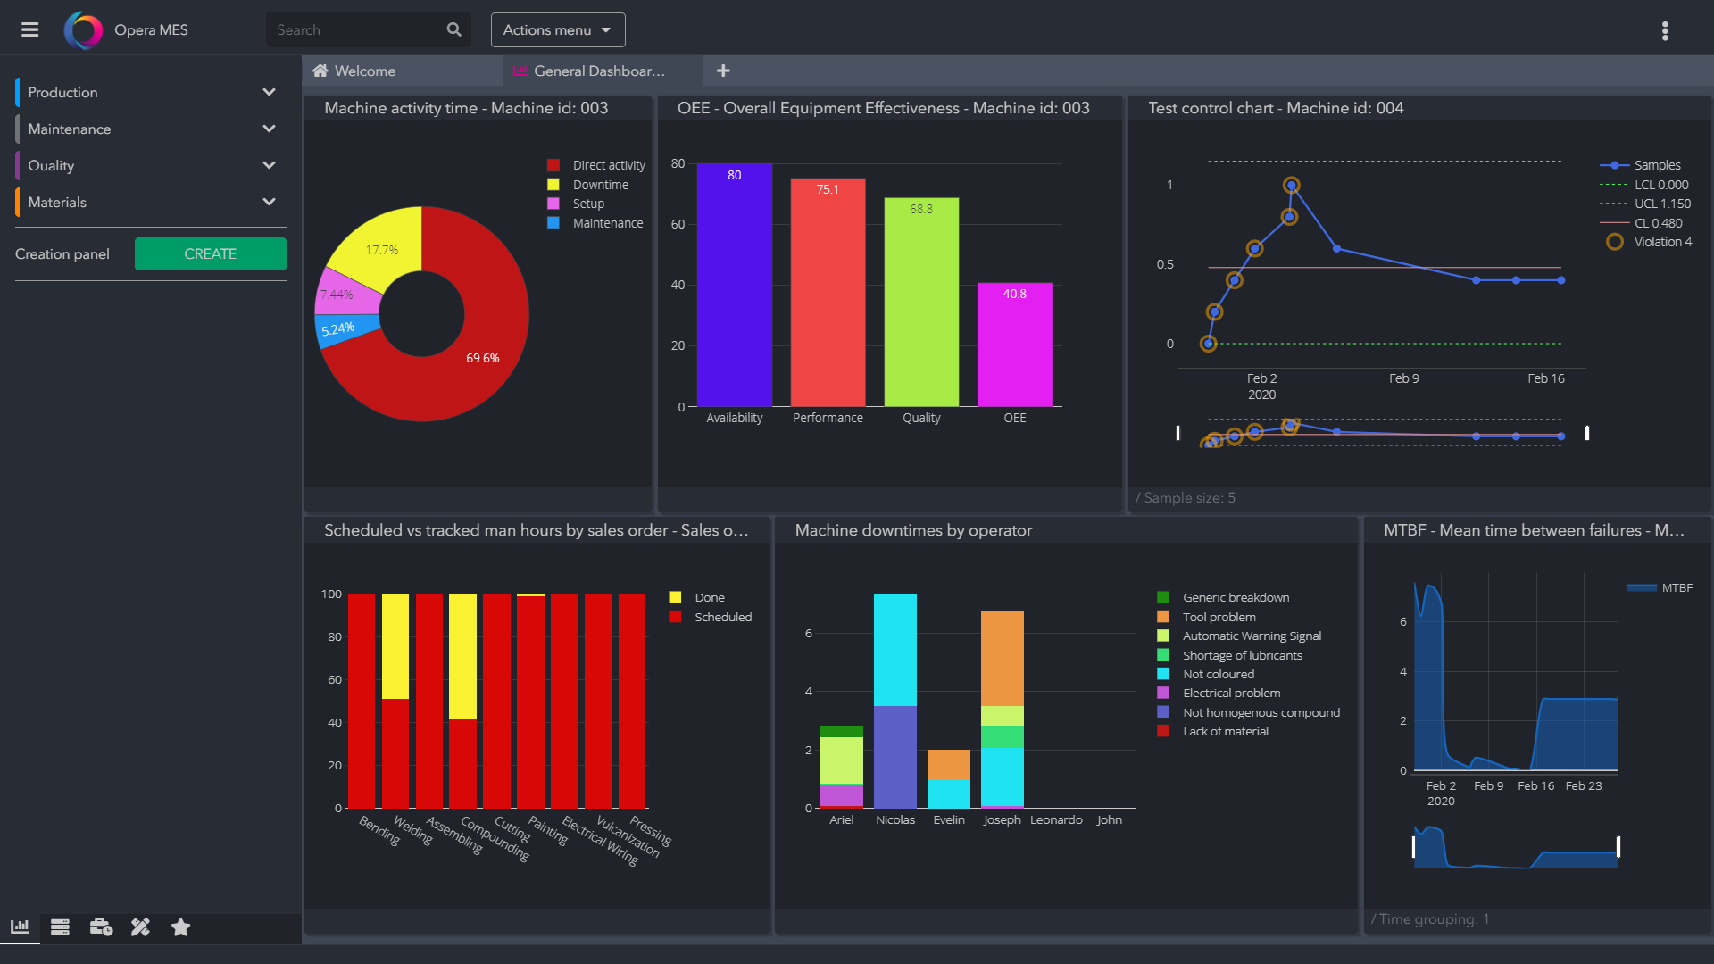
Task: Switch to the Welcome tab
Action: pos(364,71)
